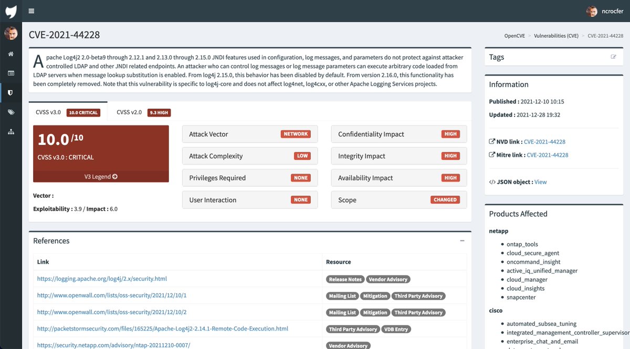Viewport: 630px width, 349px height.
Task: Open openwall oss-security 2021/12/10/1 link
Action: pos(112,295)
